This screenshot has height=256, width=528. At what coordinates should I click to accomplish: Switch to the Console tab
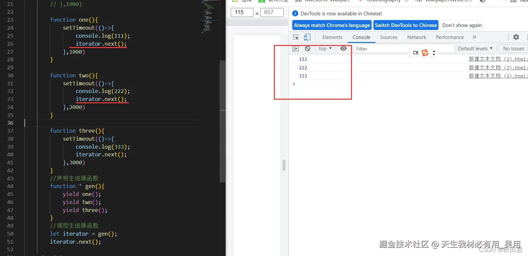click(361, 37)
